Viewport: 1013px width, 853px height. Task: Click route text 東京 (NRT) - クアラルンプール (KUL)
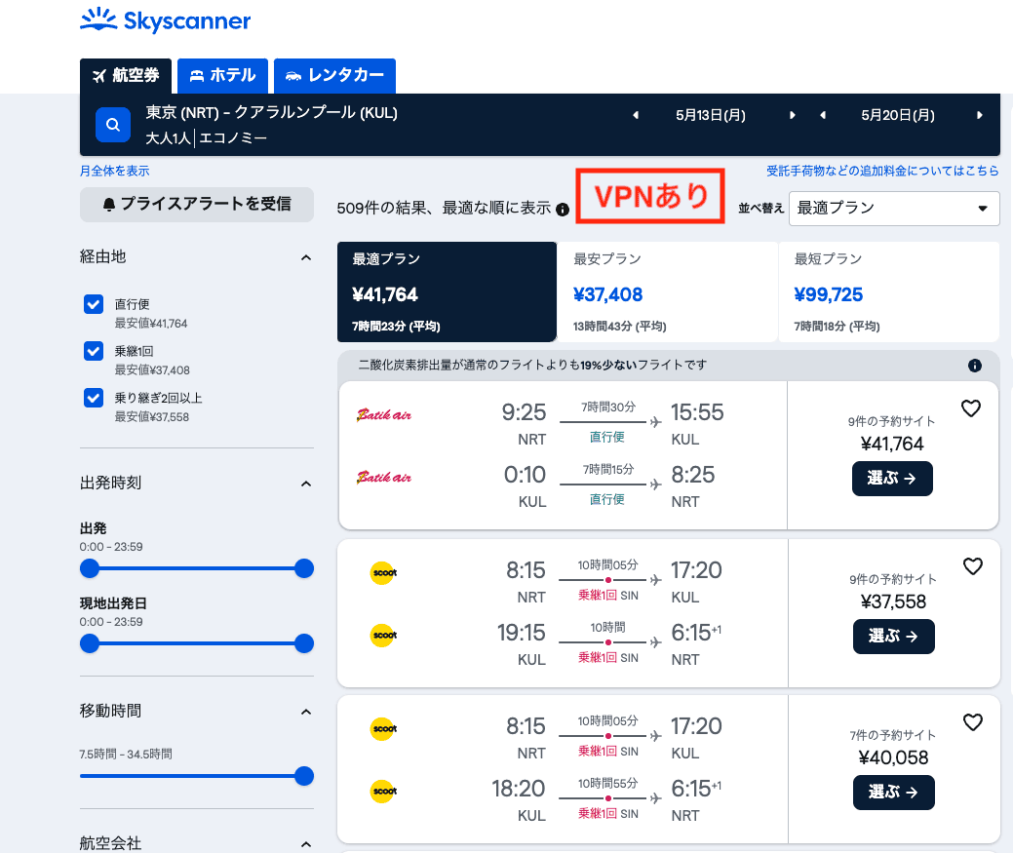[271, 113]
